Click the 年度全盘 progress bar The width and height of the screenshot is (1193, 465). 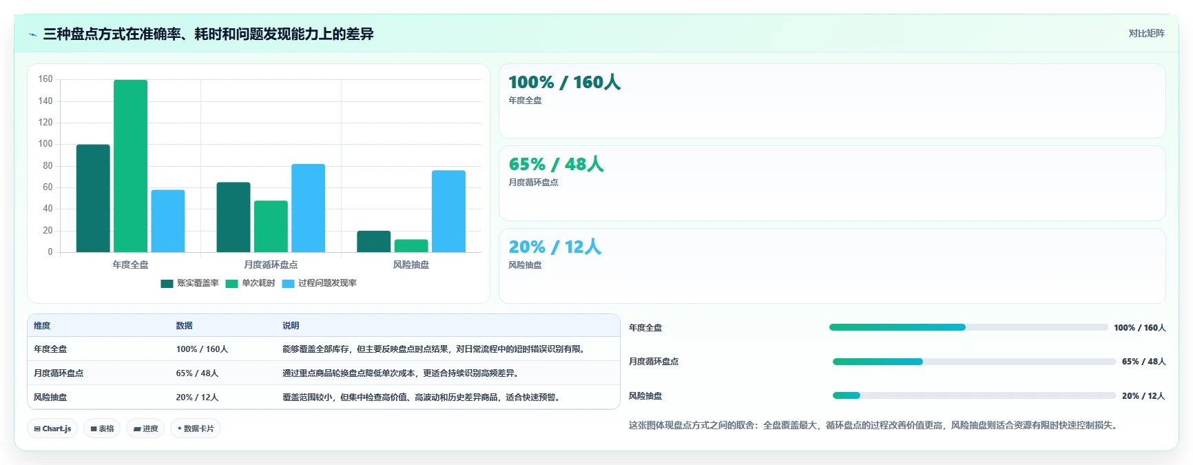968,327
